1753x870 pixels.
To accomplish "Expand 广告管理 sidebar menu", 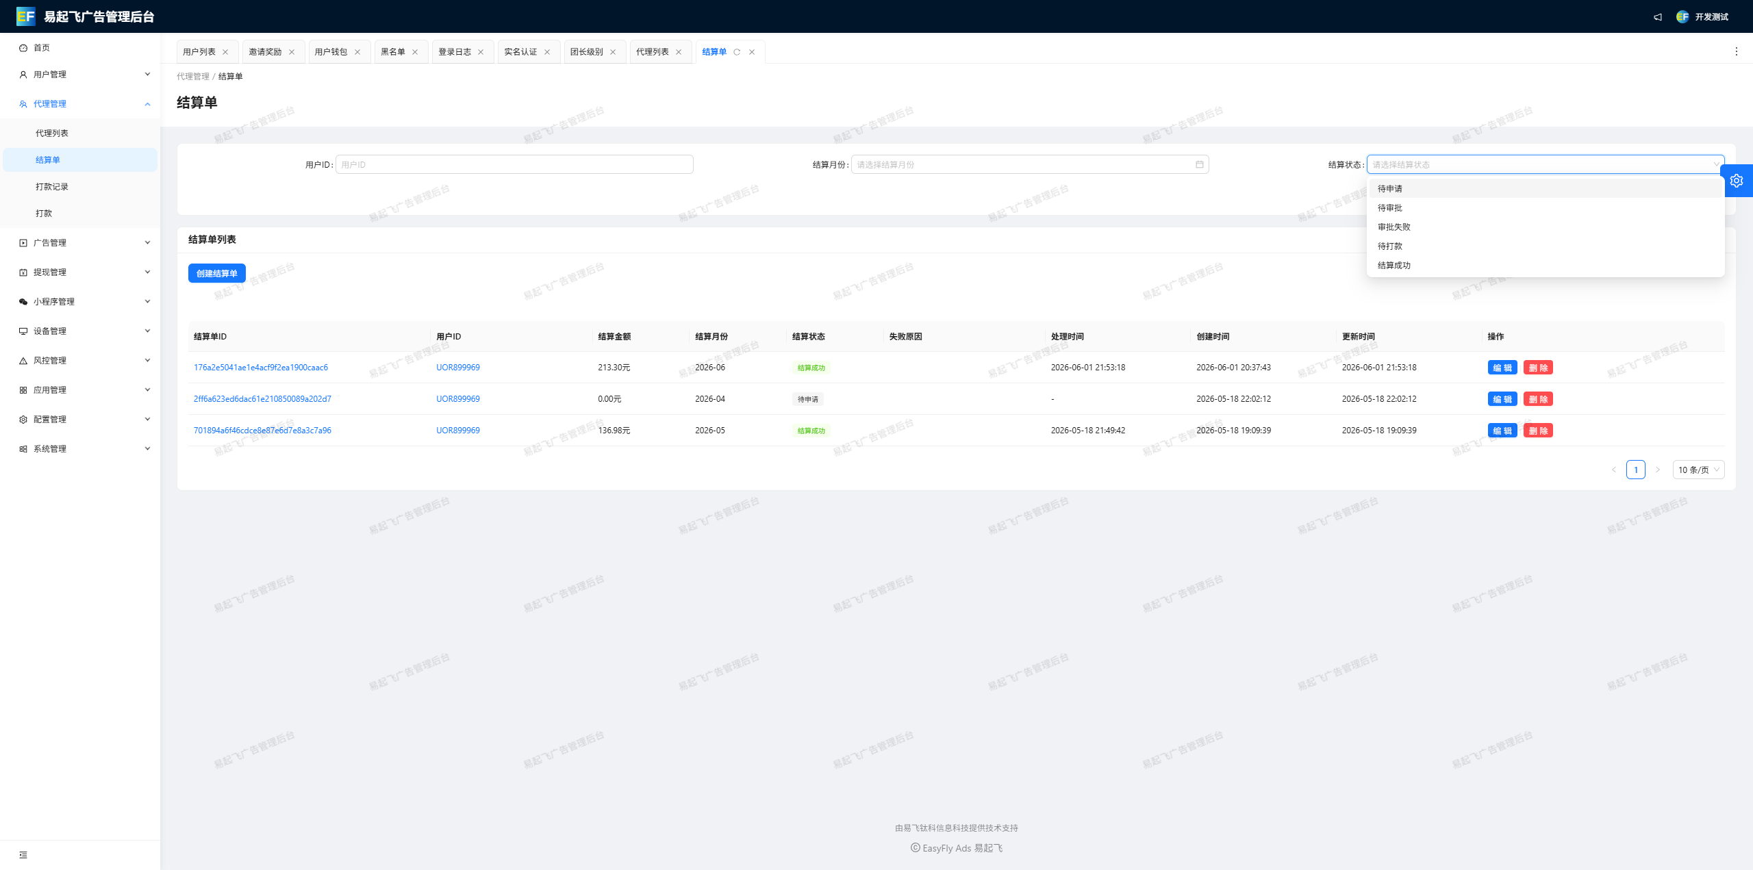I will point(80,243).
